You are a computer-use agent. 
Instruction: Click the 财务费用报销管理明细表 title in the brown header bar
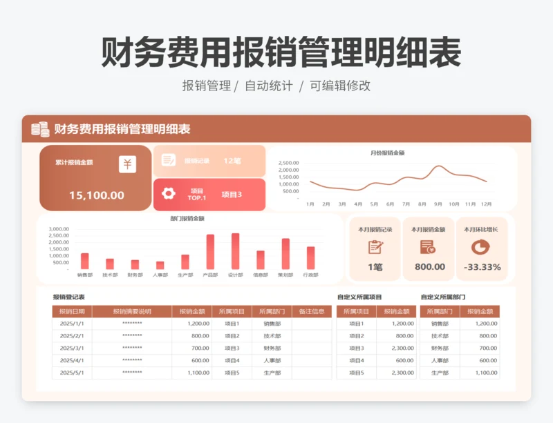(x=122, y=129)
